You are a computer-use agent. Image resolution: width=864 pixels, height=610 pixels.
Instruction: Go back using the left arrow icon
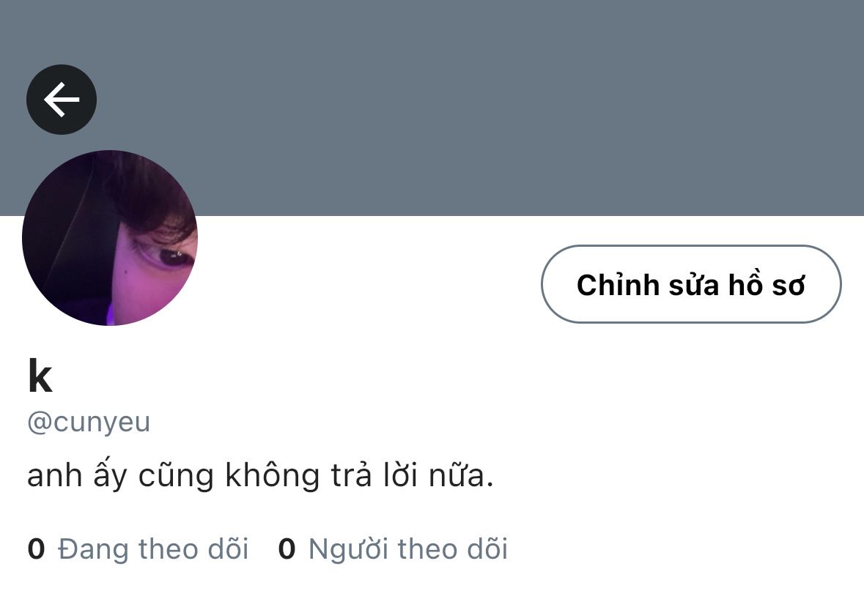[x=62, y=100]
